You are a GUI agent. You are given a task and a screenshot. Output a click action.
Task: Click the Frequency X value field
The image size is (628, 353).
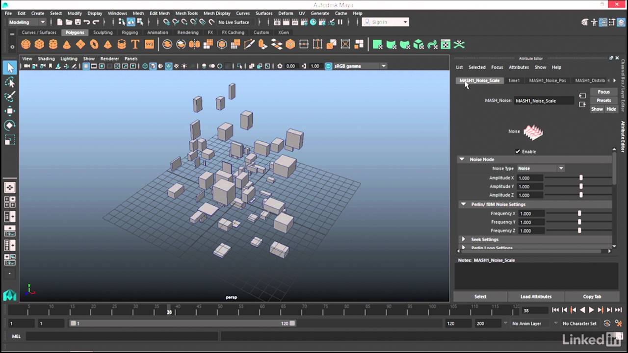tap(530, 213)
